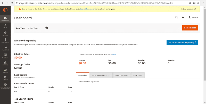Open the Reports bar chart icon
The height and width of the screenshot is (104, 206).
coord(5,63)
